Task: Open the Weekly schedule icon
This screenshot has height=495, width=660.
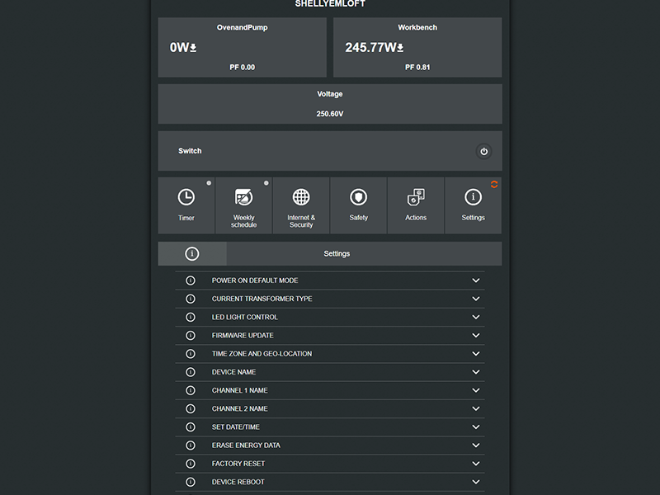Action: (x=243, y=197)
